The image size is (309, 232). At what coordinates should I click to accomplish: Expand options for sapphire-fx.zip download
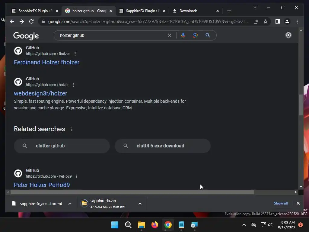point(140,204)
